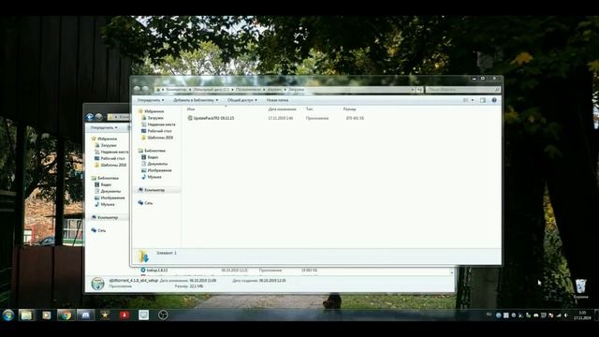Sort by the Тип column header
Image resolution: width=599 pixels, height=337 pixels.
coord(309,110)
